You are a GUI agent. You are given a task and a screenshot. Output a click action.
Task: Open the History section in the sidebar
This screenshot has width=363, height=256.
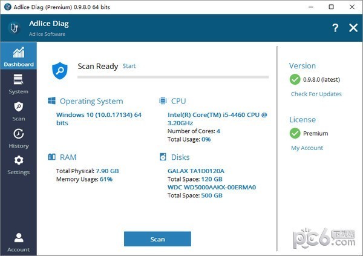coord(19,139)
